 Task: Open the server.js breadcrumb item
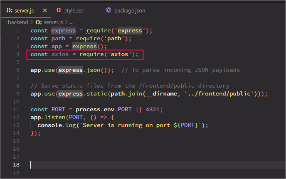(53, 22)
